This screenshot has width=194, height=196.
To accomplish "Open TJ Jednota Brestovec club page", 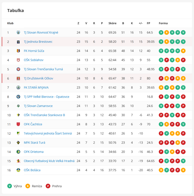I will [x=38, y=42].
